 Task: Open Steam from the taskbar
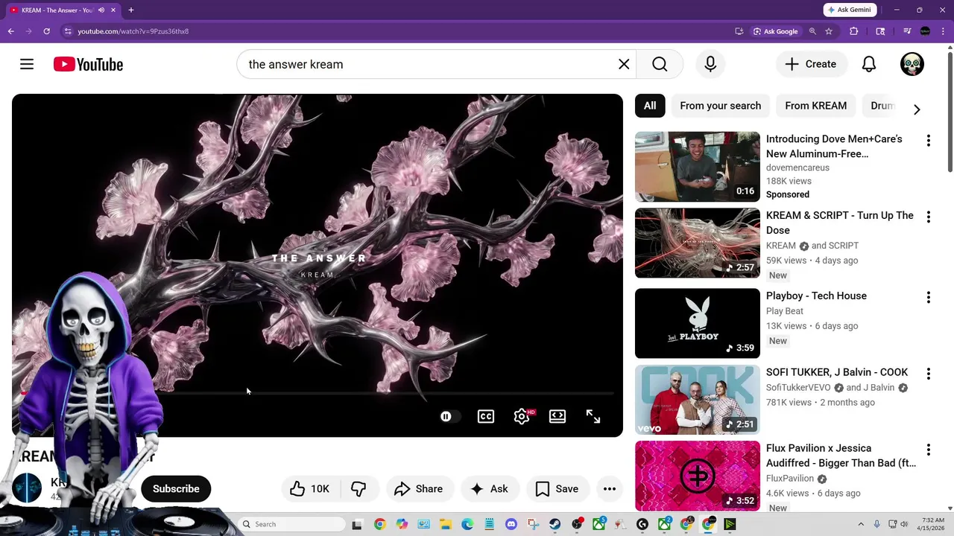[x=555, y=524]
